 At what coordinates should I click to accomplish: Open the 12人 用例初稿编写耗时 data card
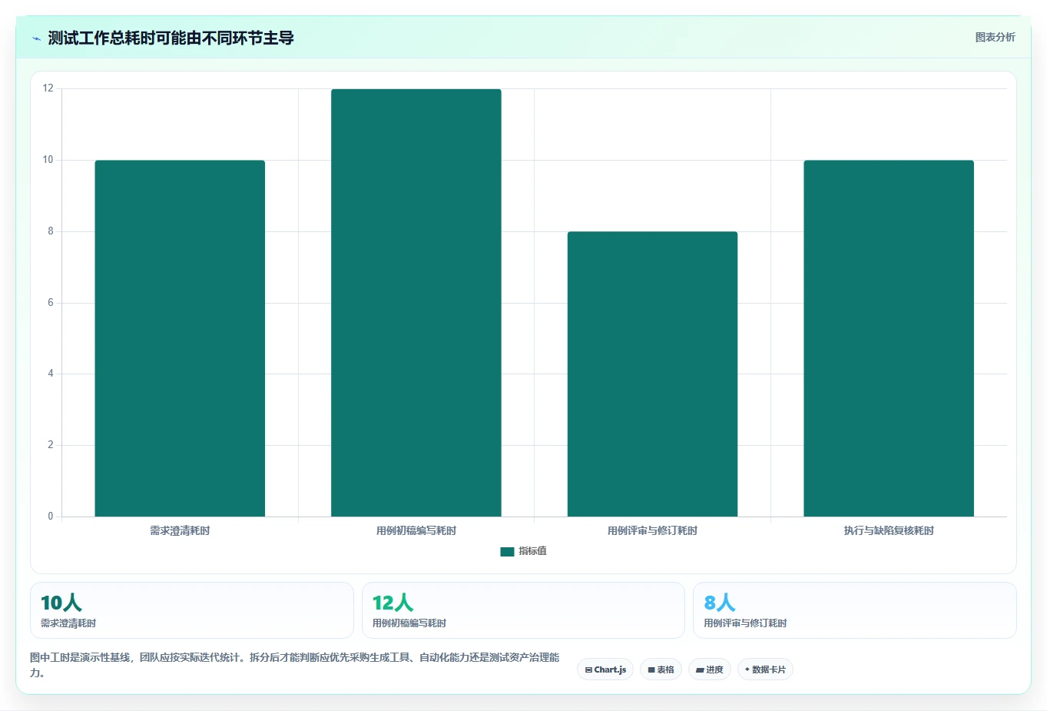click(x=523, y=610)
